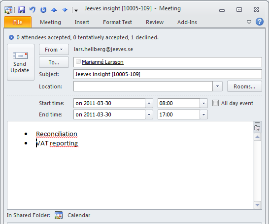Screen dimensions: 269x224
Task: Click the Start time date field
Action: (109, 103)
